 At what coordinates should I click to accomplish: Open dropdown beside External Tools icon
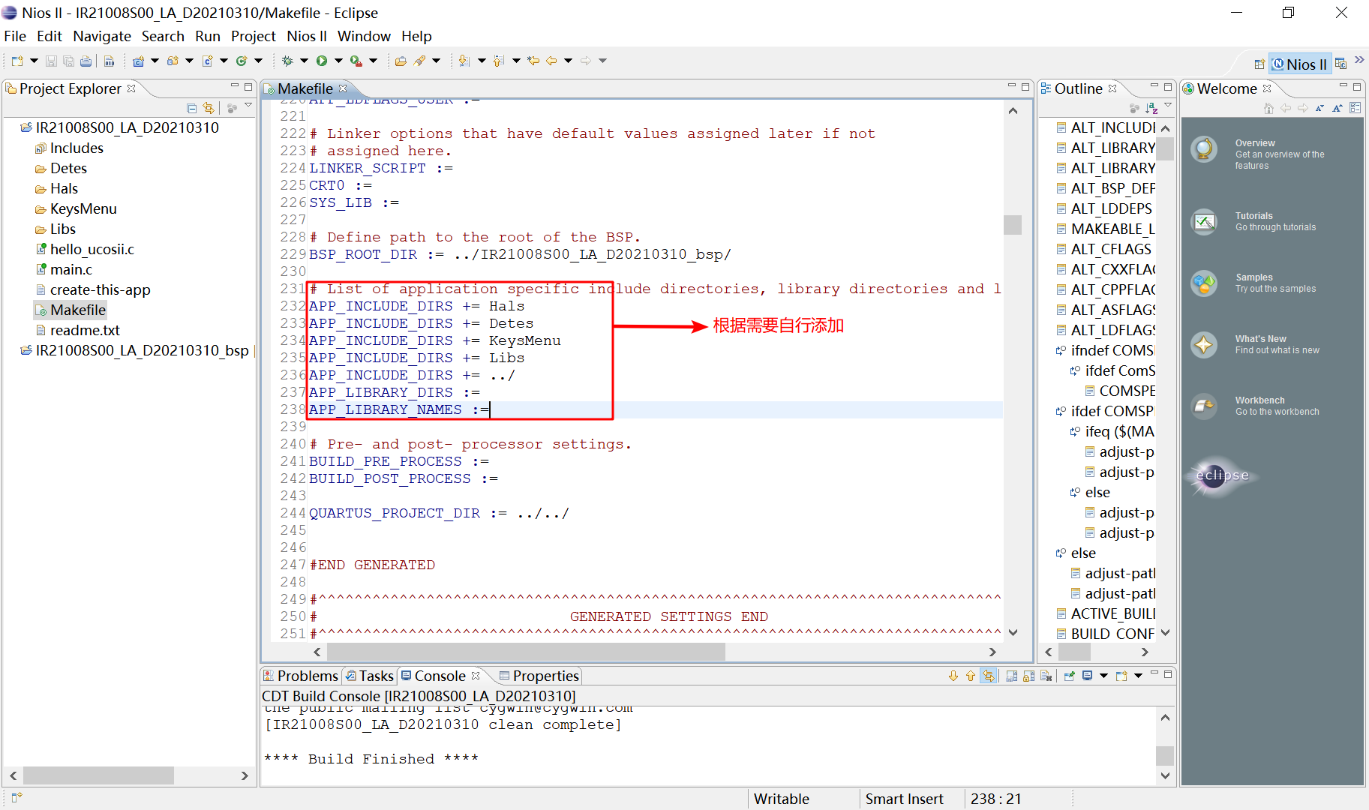pyautogui.click(x=373, y=61)
